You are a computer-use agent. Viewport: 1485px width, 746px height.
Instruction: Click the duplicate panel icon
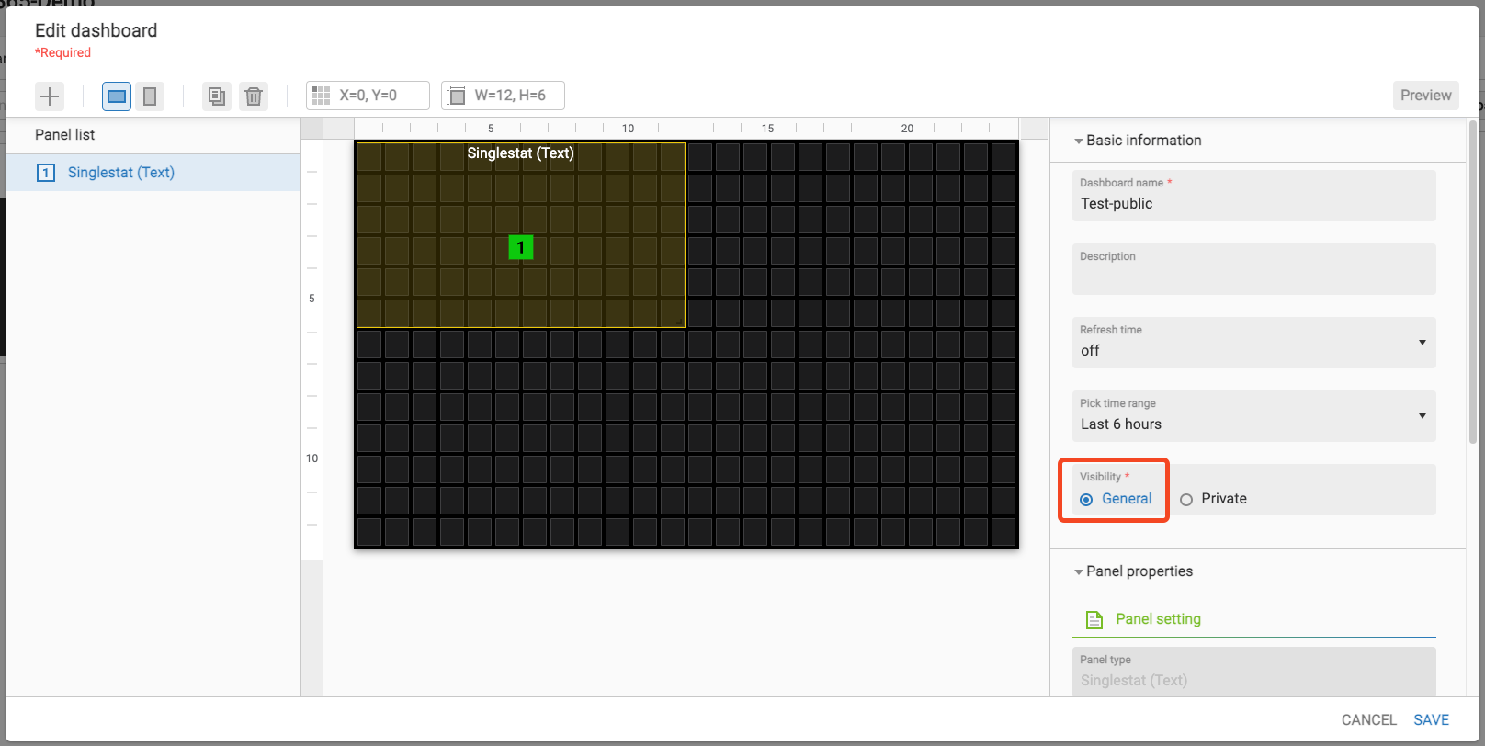pos(217,96)
